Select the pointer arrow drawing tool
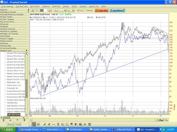Viewport: 177px width, 132px height. 34,124
